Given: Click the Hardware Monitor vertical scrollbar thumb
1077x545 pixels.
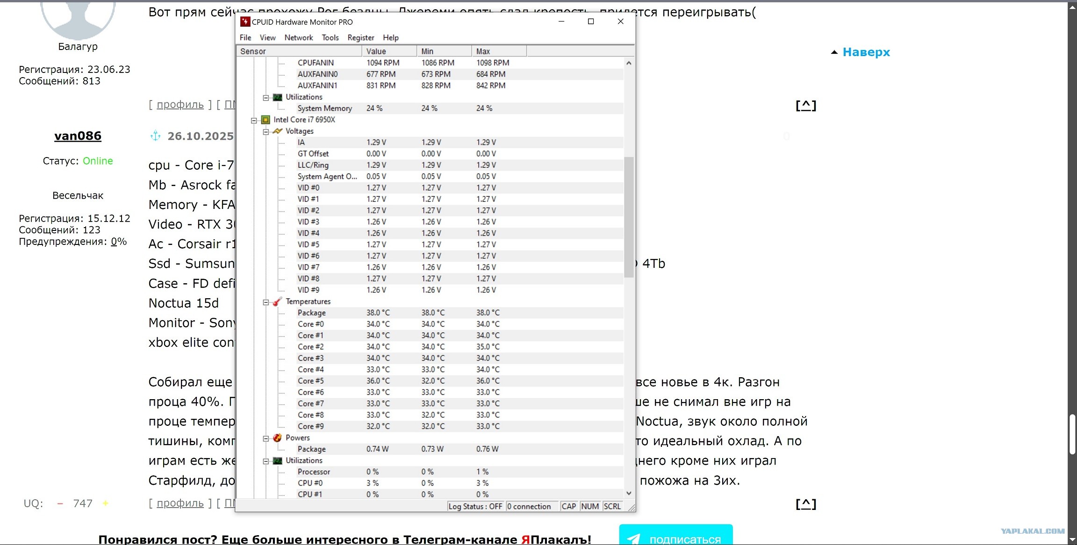Looking at the screenshot, I should (629, 217).
